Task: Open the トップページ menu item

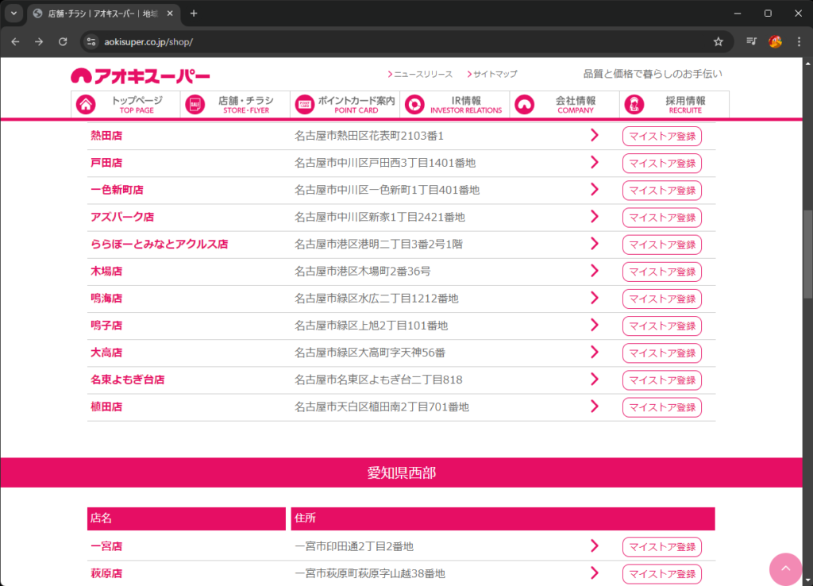Action: [125, 104]
